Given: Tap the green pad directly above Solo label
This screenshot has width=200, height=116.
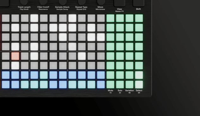Looking at the screenshot, I should click(120, 84).
